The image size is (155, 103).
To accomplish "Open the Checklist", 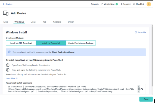I will (138, 4).
